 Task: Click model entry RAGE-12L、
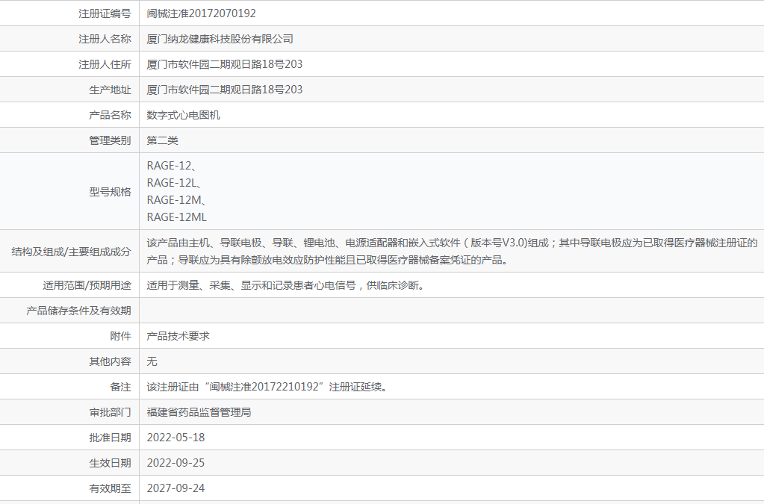(x=175, y=183)
